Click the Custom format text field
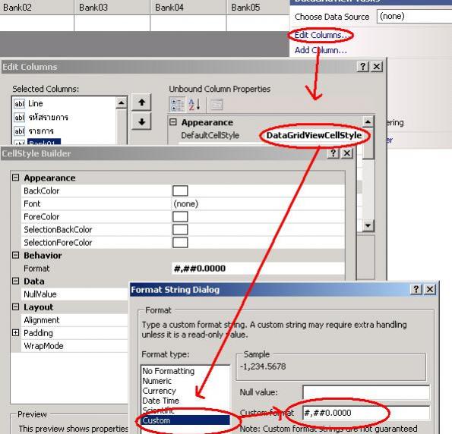This screenshot has width=452, height=434. pos(366,413)
